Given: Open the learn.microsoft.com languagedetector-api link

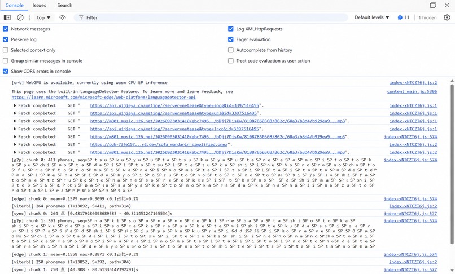Looking at the screenshot, I should (104, 97).
